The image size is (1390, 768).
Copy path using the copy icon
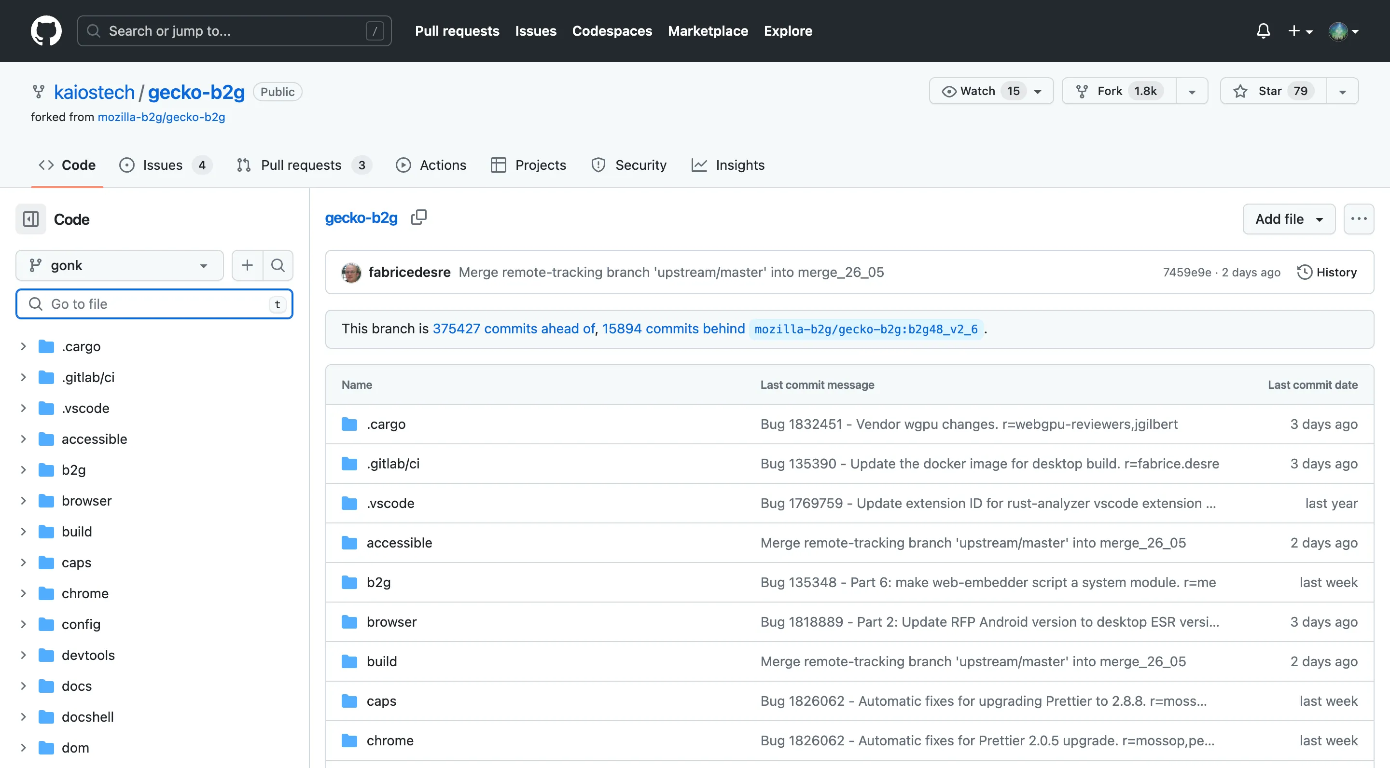[419, 218]
